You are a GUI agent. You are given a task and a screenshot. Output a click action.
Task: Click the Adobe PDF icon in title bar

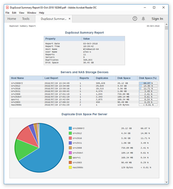(7, 8)
